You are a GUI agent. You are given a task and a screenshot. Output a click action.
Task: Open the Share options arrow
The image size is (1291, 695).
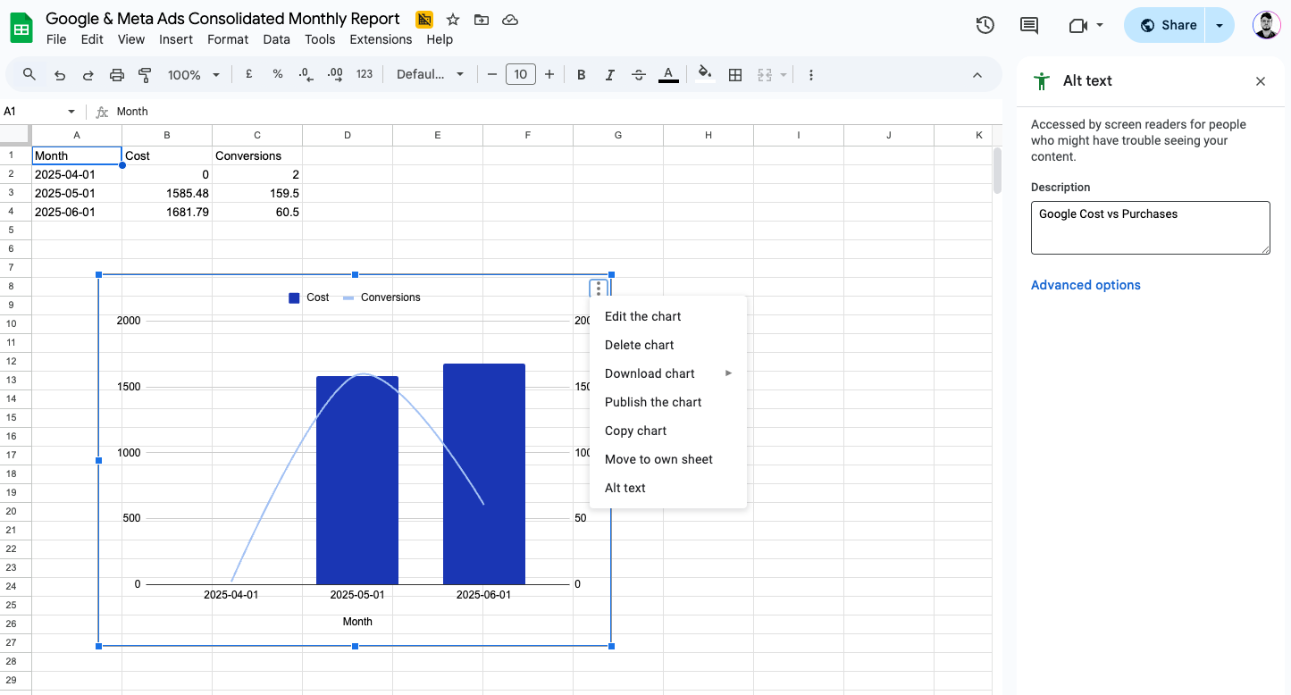(1220, 25)
